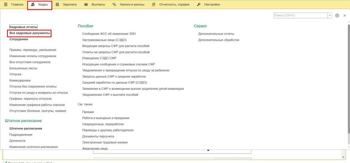Viewport: 350px width, 163px height.
Task: Open Кадровые отчеты link
Action: [23, 27]
